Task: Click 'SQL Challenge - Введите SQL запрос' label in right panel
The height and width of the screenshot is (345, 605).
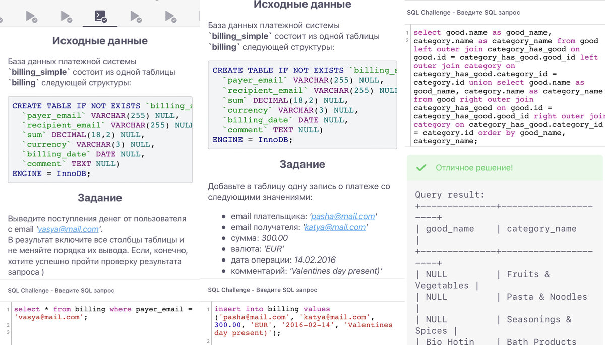Action: 463,12
